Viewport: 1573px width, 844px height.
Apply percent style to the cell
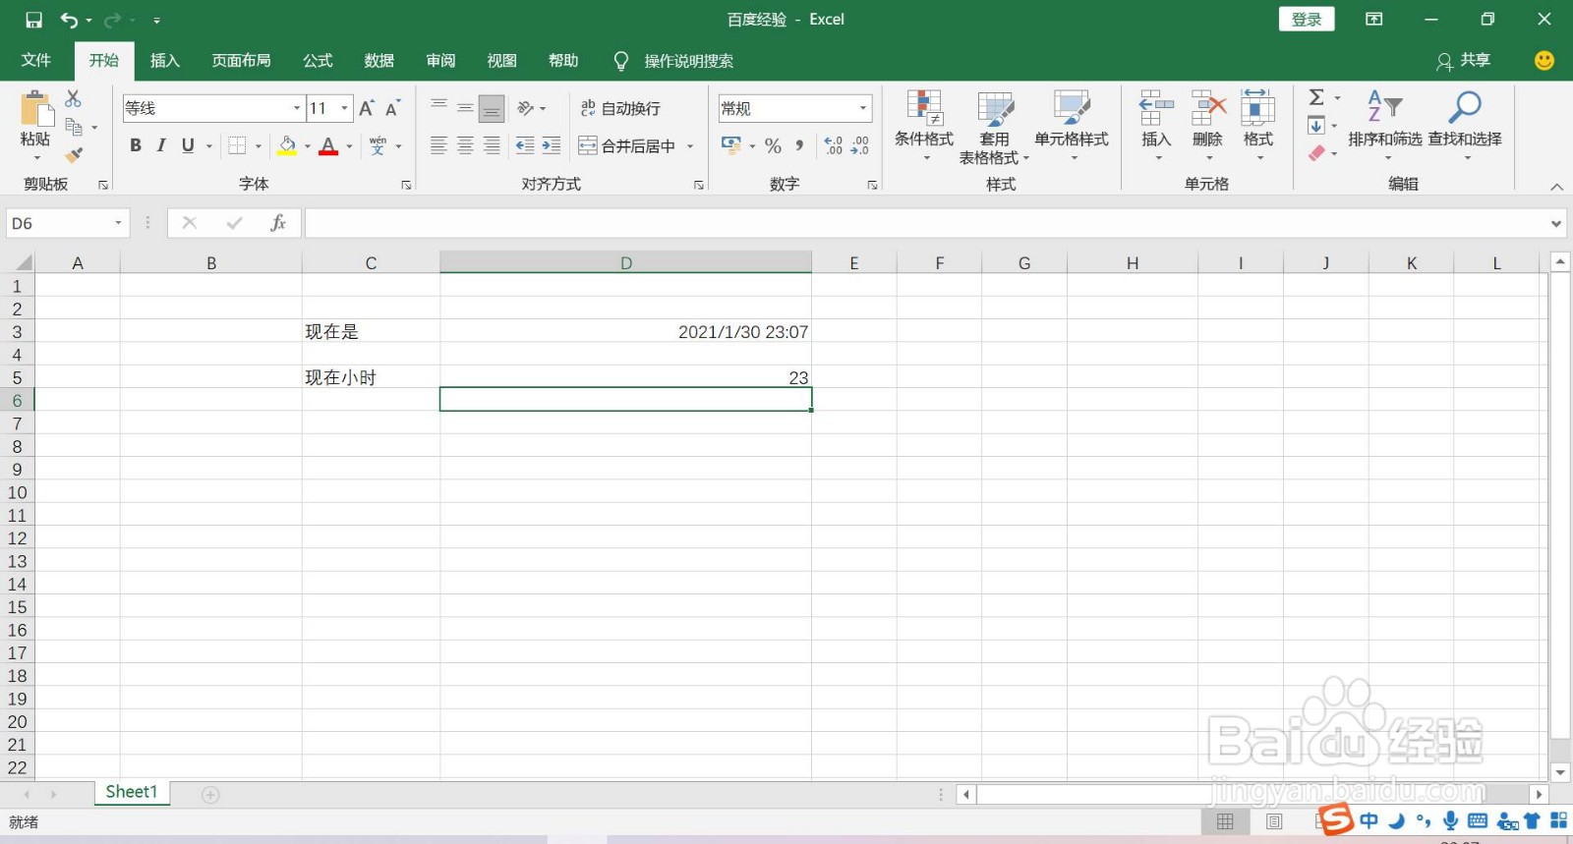pyautogui.click(x=773, y=146)
